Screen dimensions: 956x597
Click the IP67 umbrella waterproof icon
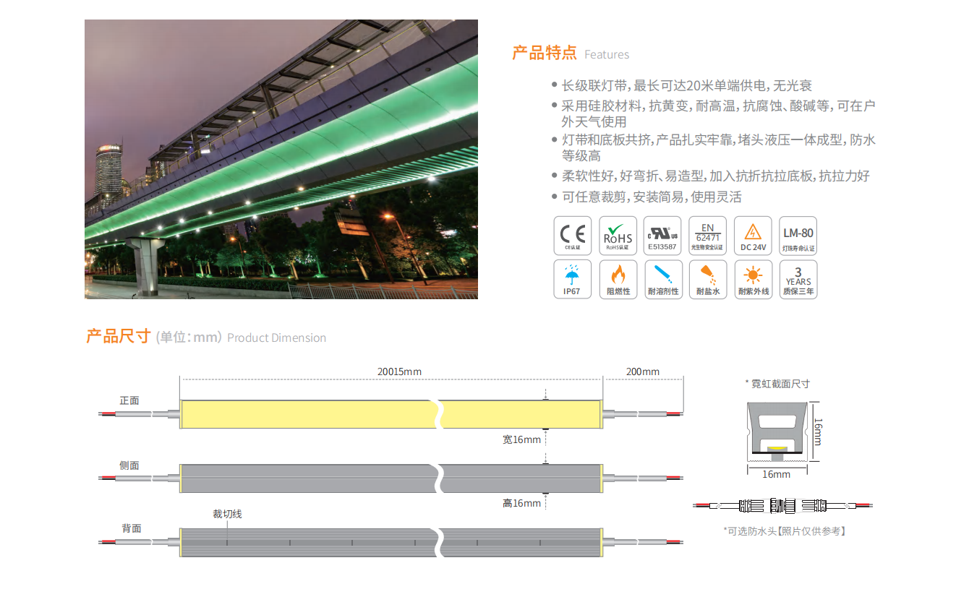coord(573,280)
